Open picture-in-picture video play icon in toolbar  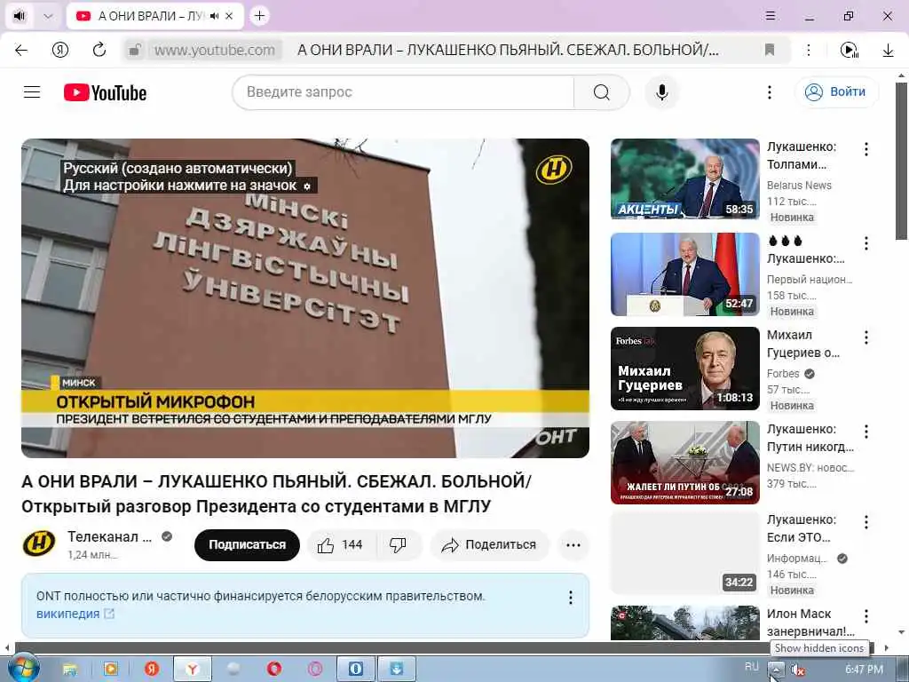tap(849, 50)
